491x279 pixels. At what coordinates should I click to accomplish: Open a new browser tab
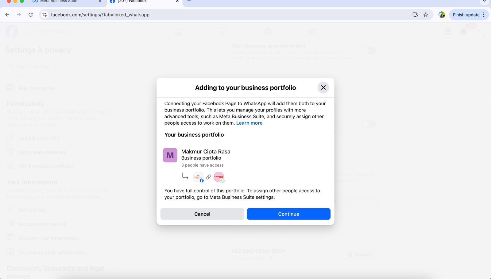click(x=189, y=2)
